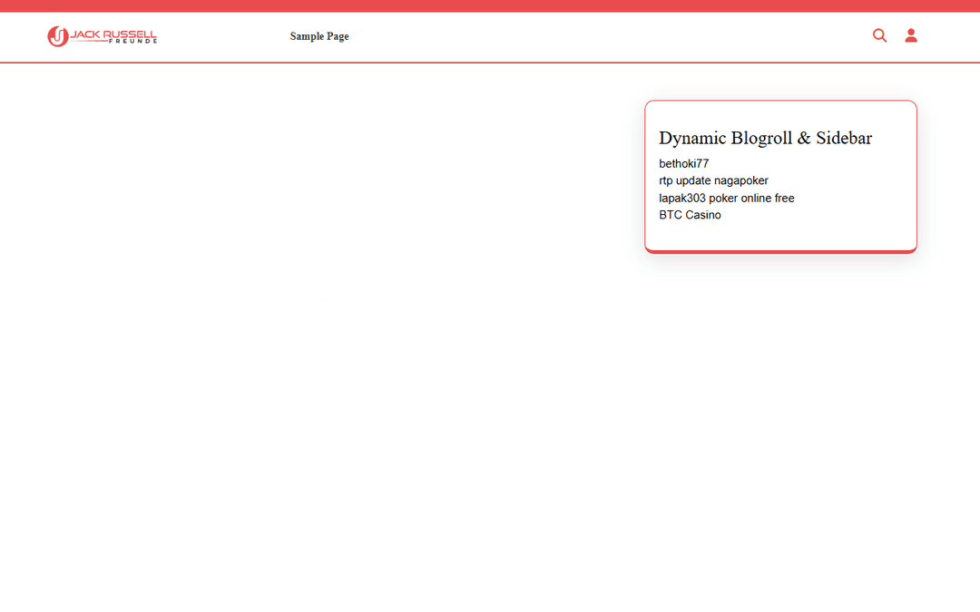
Task: Visit the rtp update nagapoker link
Action: coord(713,180)
